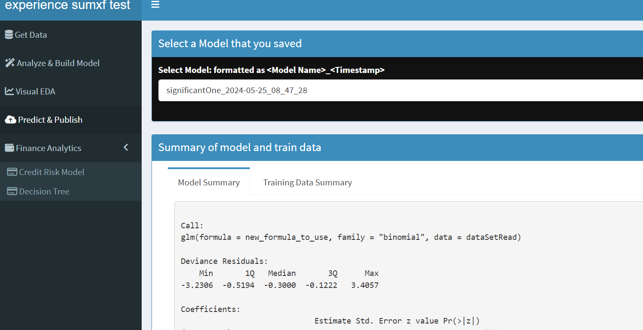Click the Deviance Residuals heading

(x=224, y=261)
